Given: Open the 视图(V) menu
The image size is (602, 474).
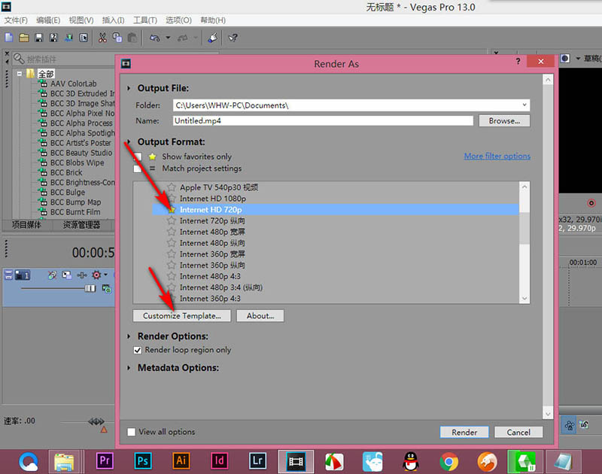Looking at the screenshot, I should 81,20.
